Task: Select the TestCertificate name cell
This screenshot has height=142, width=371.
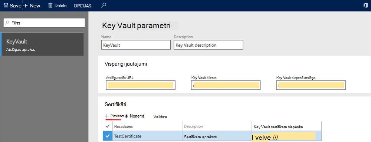Action: point(147,136)
